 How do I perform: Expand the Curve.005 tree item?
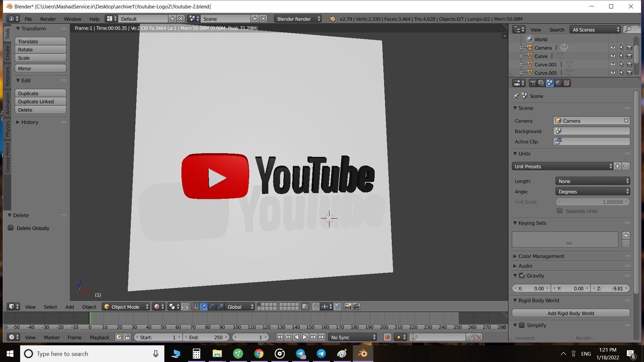pos(521,73)
